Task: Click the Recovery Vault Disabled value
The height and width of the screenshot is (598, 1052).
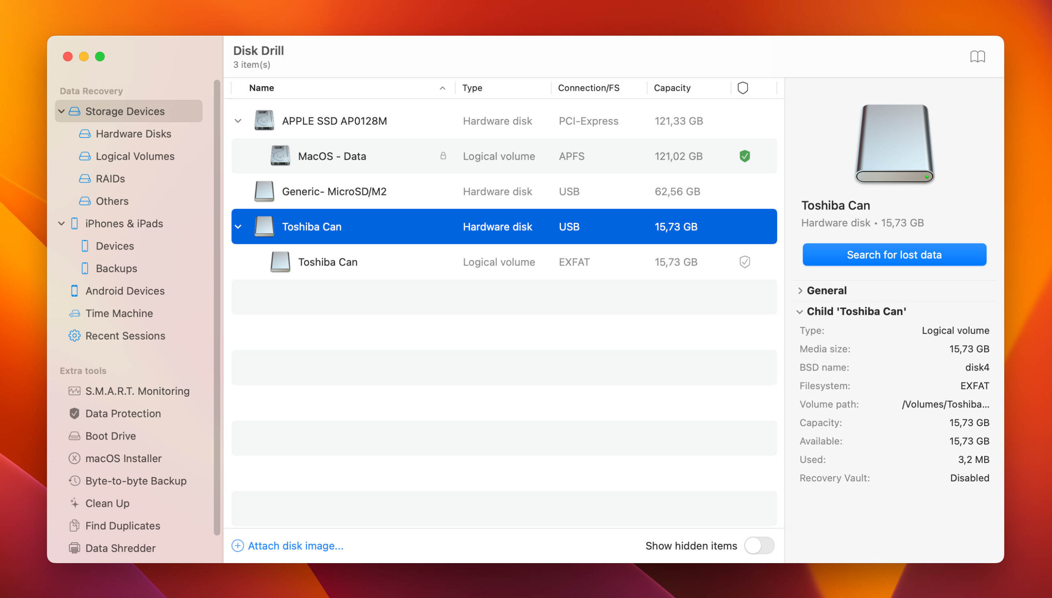Action: pos(969,478)
